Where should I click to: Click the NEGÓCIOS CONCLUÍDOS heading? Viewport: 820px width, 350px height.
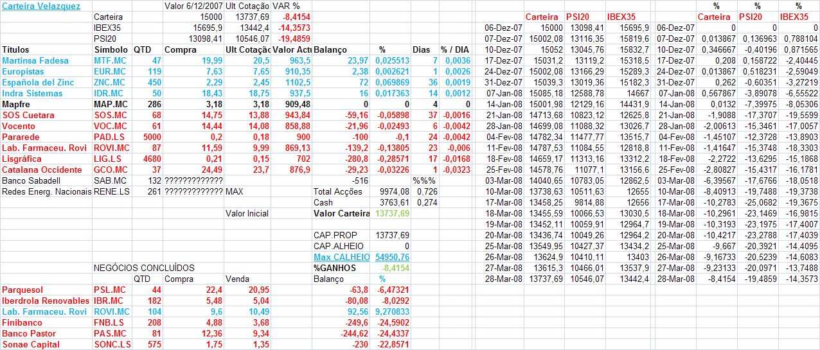coord(144,268)
